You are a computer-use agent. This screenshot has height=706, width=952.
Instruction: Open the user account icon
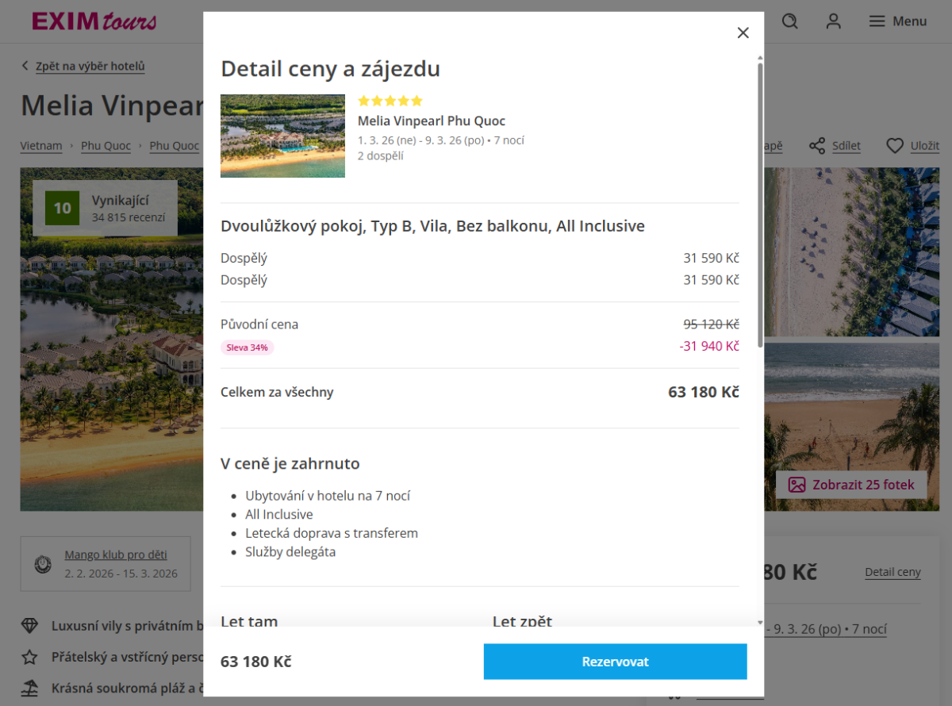(x=833, y=21)
